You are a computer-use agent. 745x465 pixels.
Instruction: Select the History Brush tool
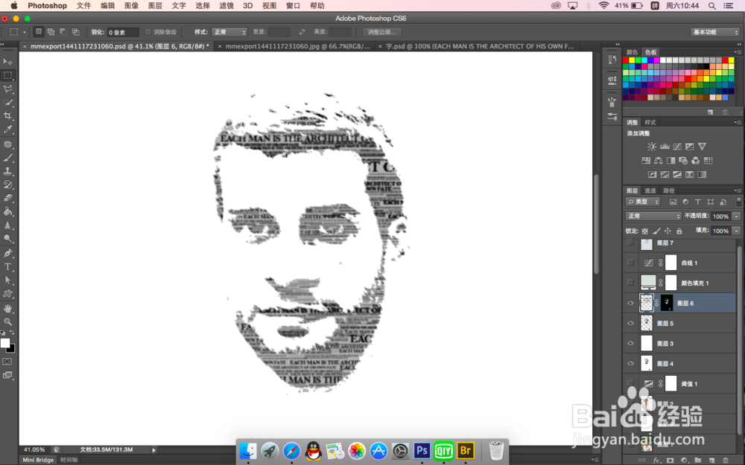(8, 185)
